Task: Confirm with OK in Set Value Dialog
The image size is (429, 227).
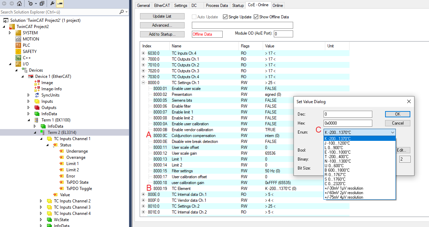Action: click(398, 114)
